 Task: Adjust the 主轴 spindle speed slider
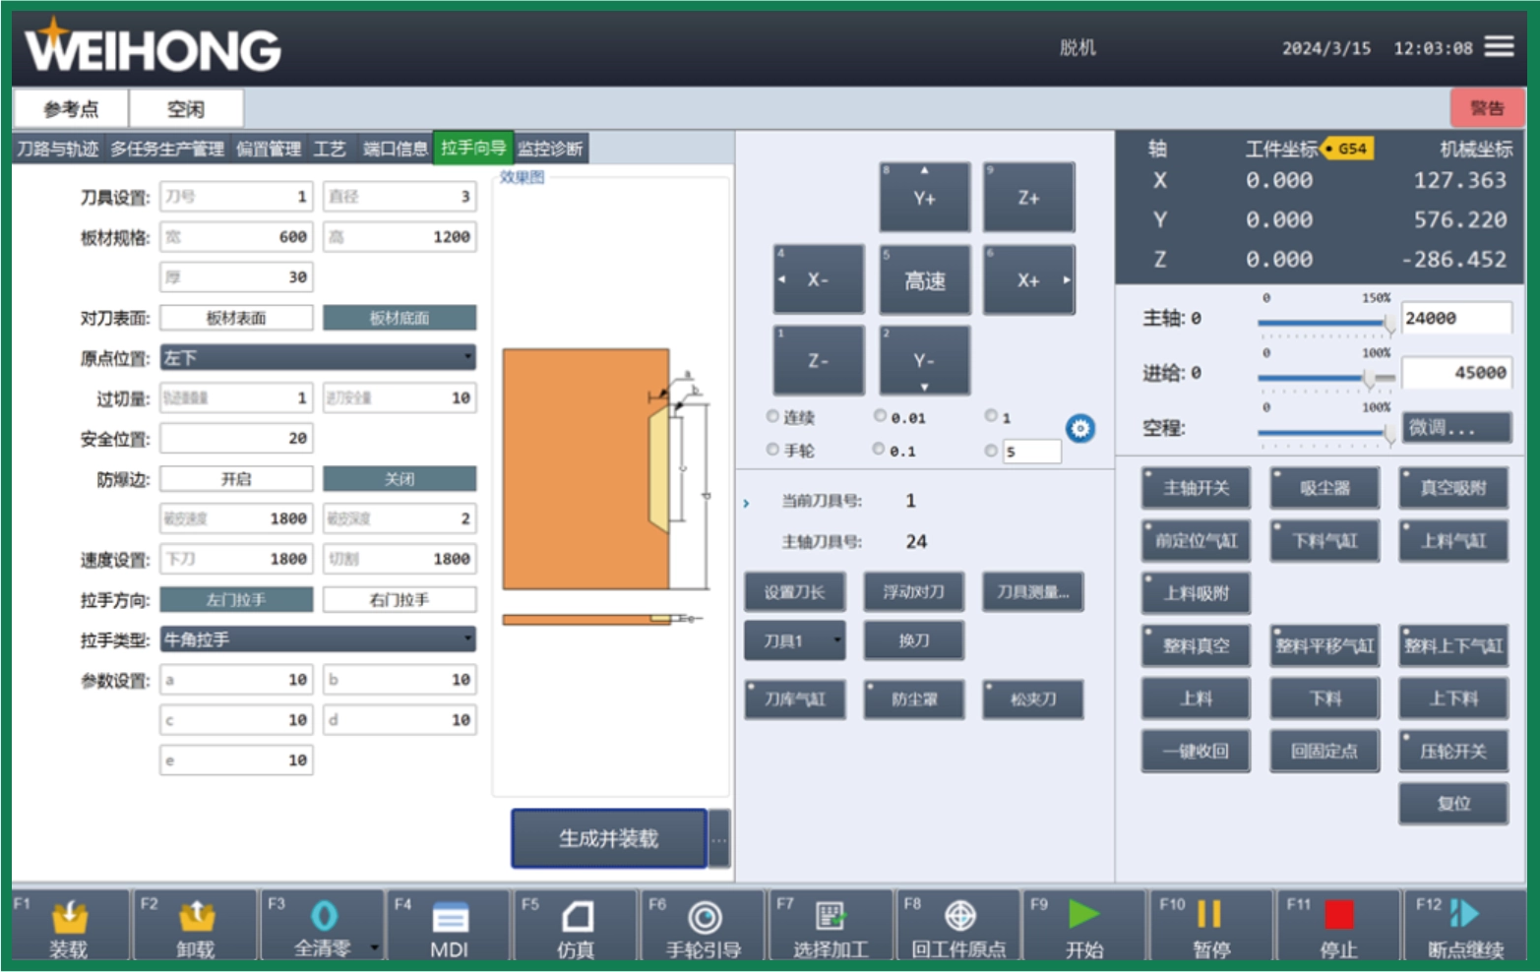pos(1387,323)
